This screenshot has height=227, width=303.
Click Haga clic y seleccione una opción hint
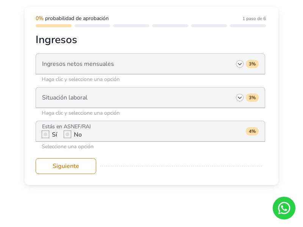(81, 79)
